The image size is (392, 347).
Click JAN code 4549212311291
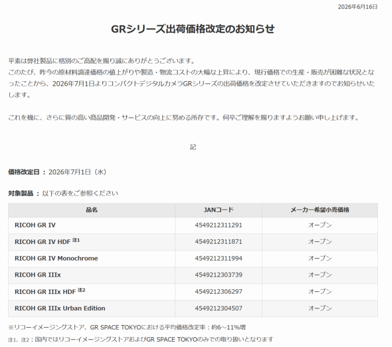(219, 225)
